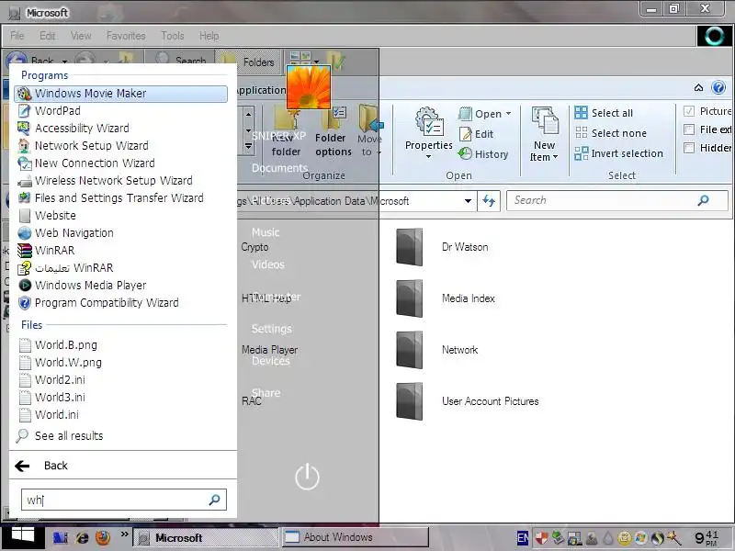
Task: Collapse the ribbon with the chevron arrow
Action: point(698,87)
